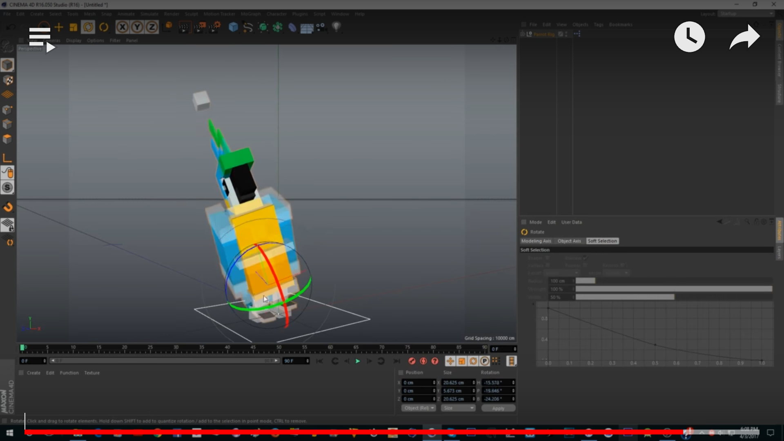
Task: Adjust the Strength 100 % slider
Action: click(674, 289)
